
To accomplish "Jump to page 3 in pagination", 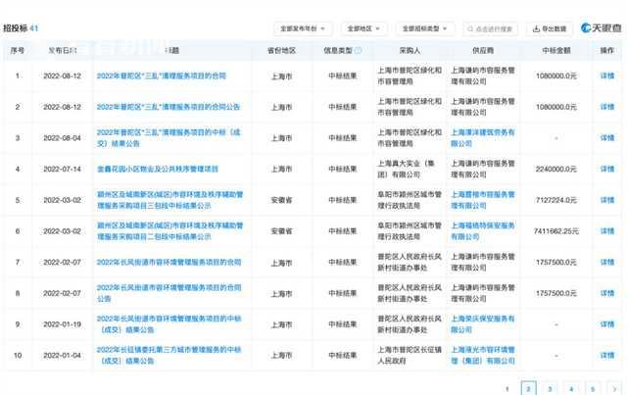I will click(x=550, y=388).
